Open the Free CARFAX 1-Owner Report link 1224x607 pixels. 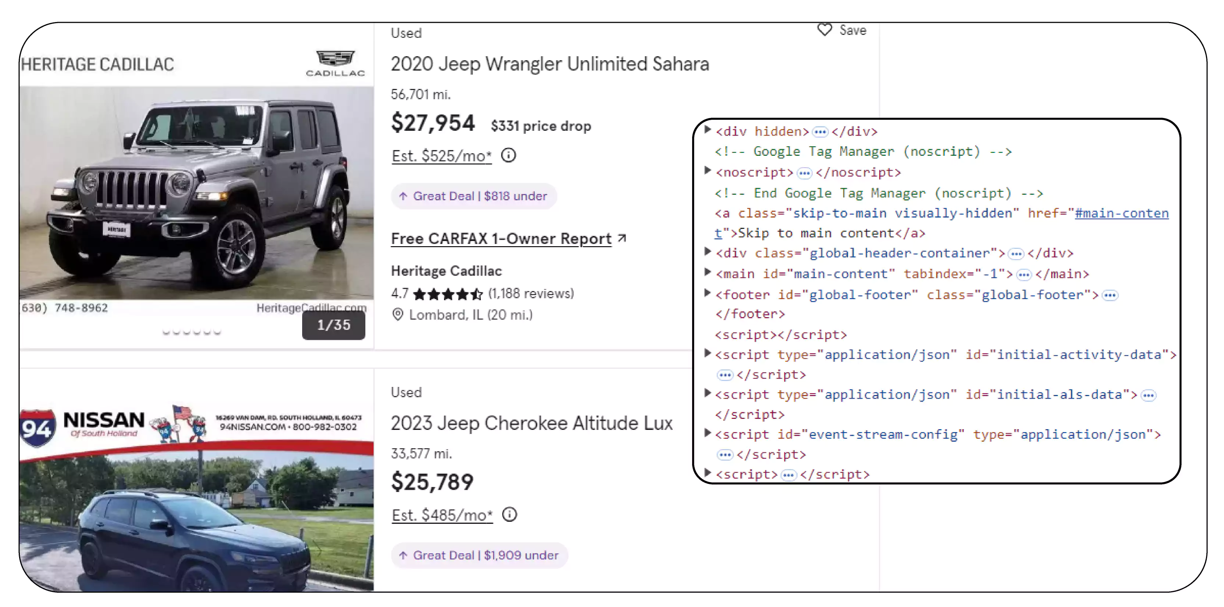pos(501,238)
